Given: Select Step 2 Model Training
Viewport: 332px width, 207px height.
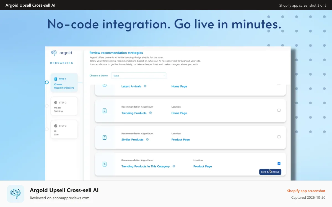Looking at the screenshot, I should 64,106.
